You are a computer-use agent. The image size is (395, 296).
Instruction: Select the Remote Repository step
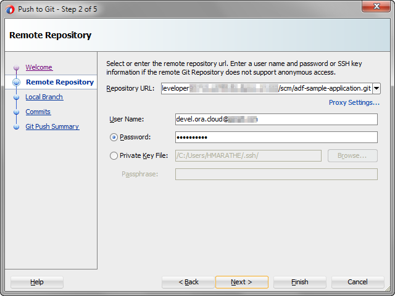pyautogui.click(x=60, y=82)
